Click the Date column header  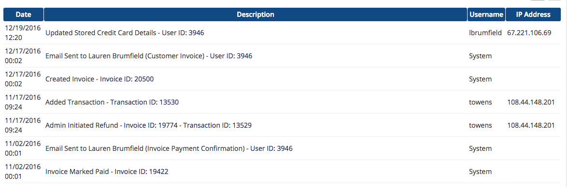(23, 14)
